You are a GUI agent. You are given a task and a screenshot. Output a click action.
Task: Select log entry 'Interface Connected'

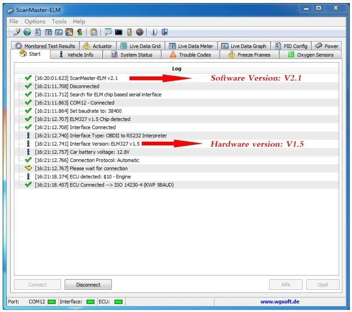177,127
